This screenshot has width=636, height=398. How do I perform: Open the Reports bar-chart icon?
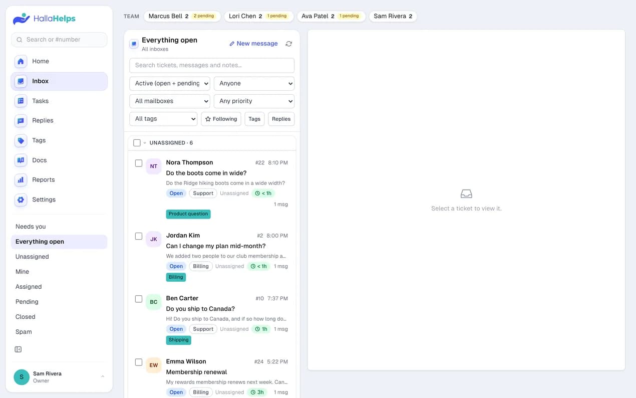click(x=21, y=180)
